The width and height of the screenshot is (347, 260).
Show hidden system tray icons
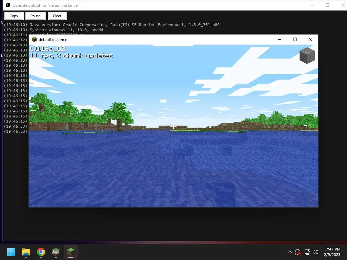[289, 252]
